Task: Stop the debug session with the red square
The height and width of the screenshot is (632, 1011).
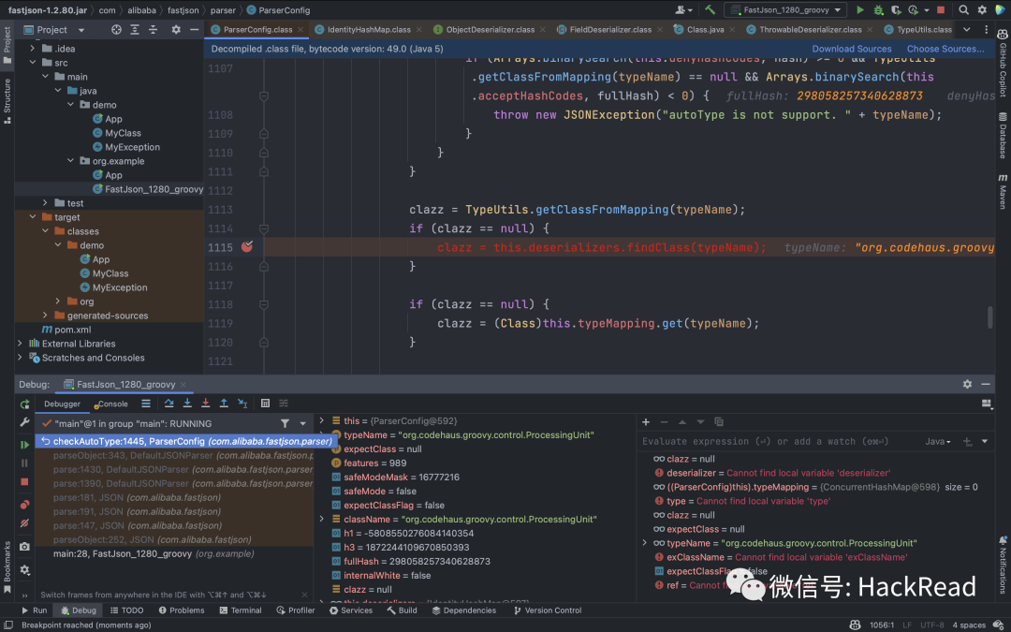Action: pos(24,481)
